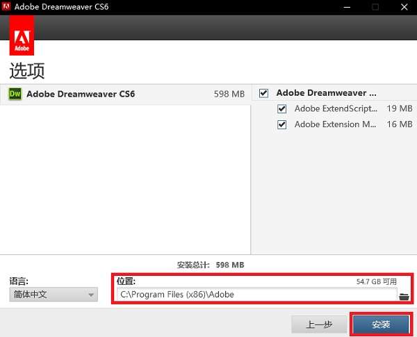Click the Adobe ExtendScript component name
417x337 pixels.
click(336, 108)
